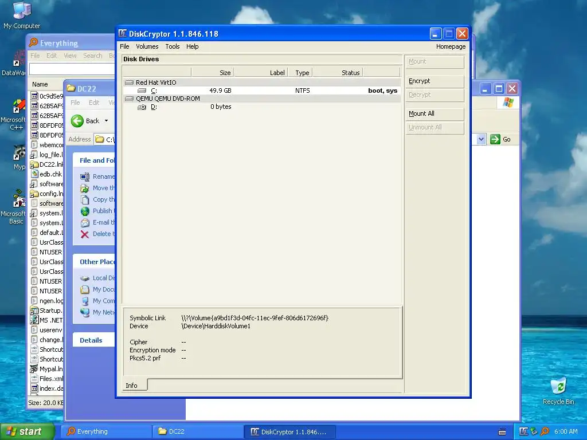Open the Back history dropdown arrow

point(106,121)
